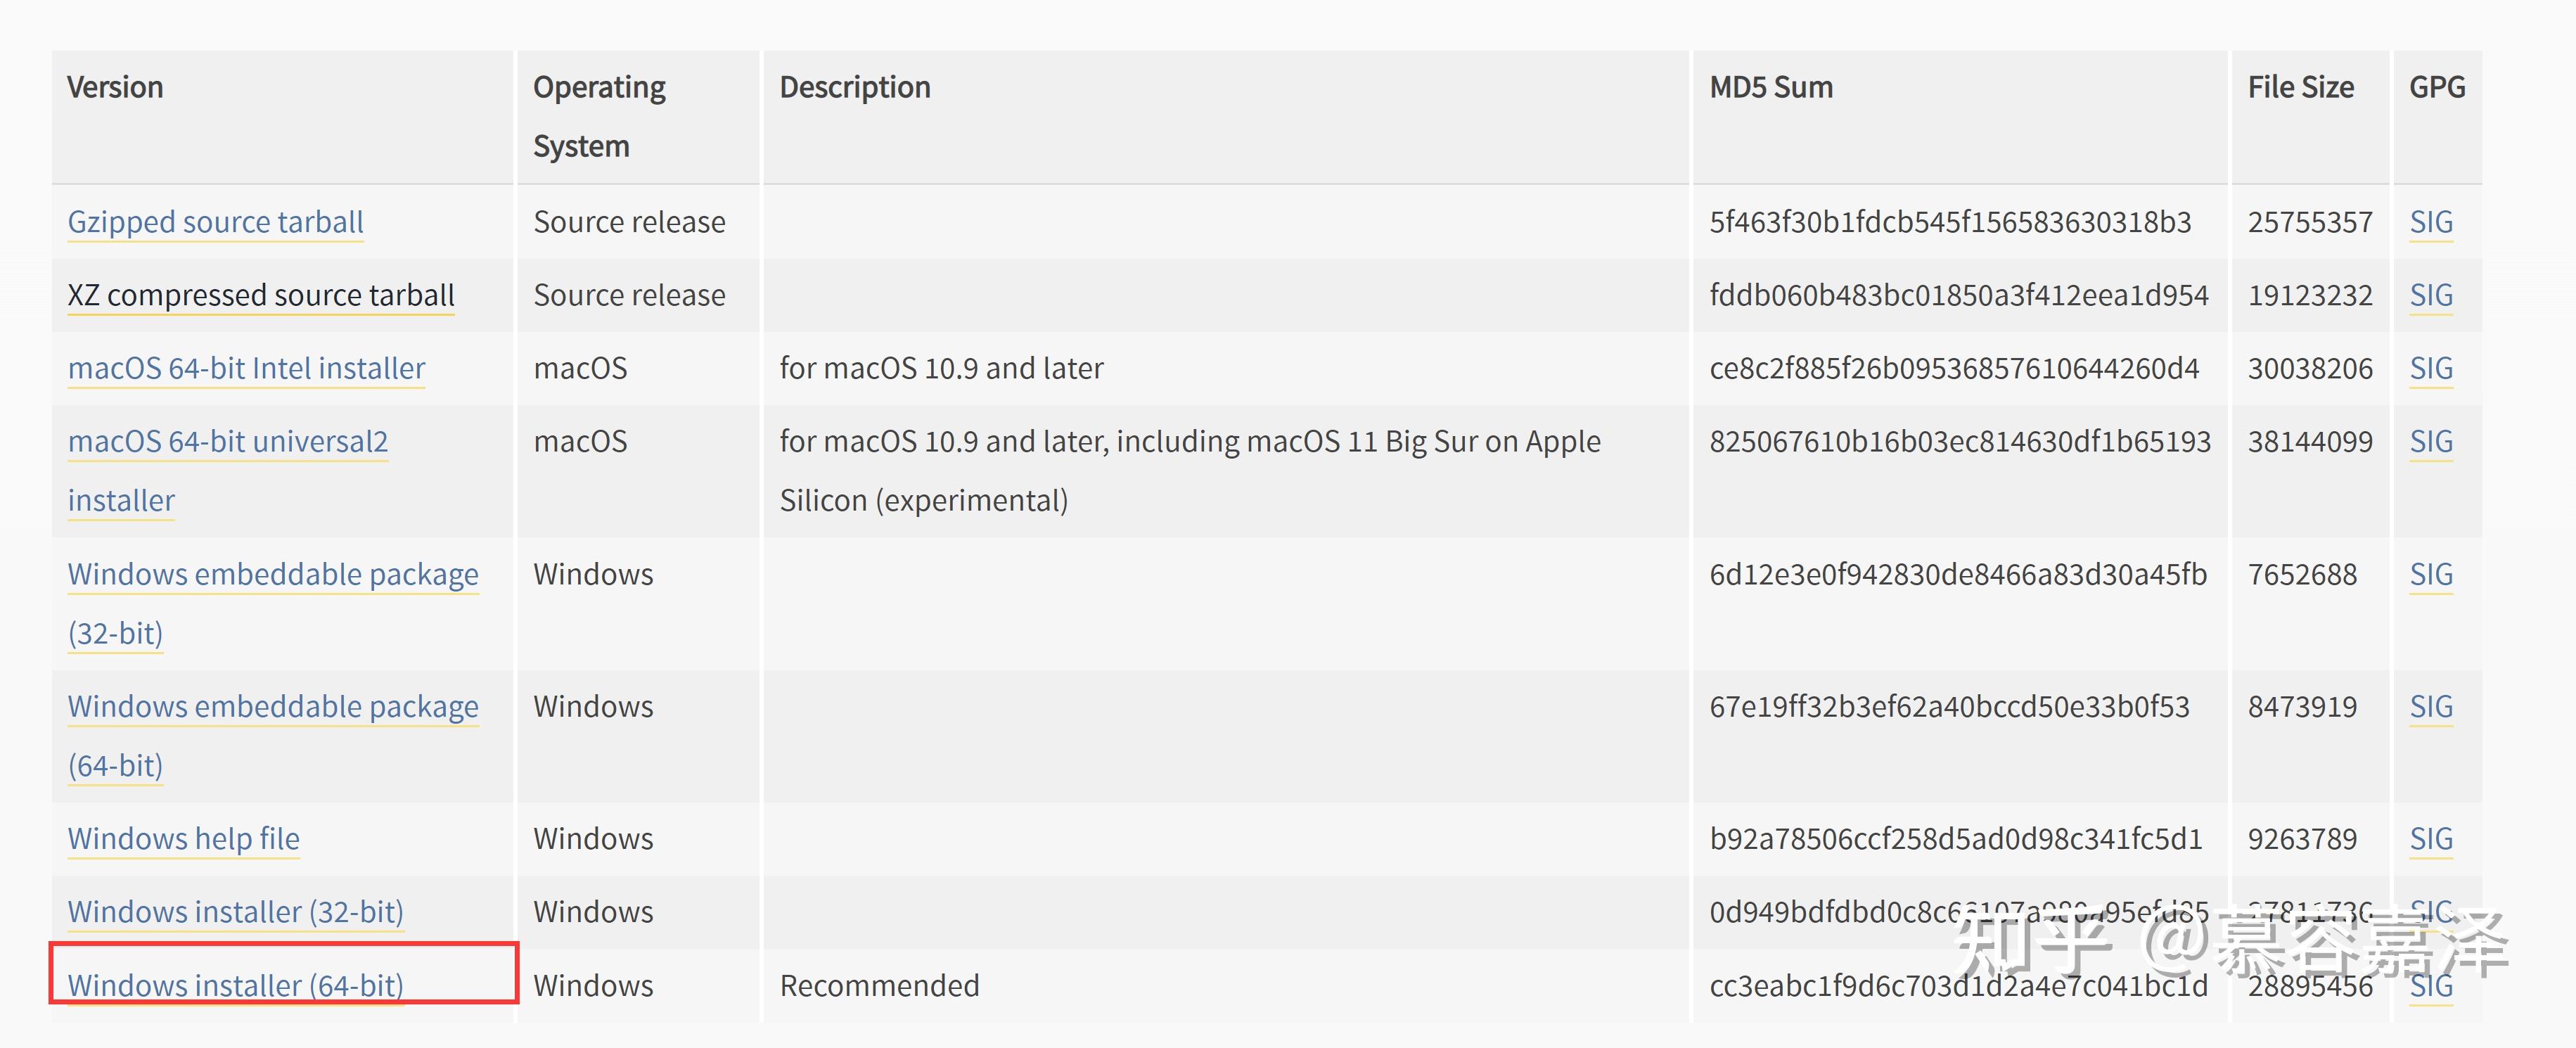
Task: Download the Windows help file
Action: point(183,838)
